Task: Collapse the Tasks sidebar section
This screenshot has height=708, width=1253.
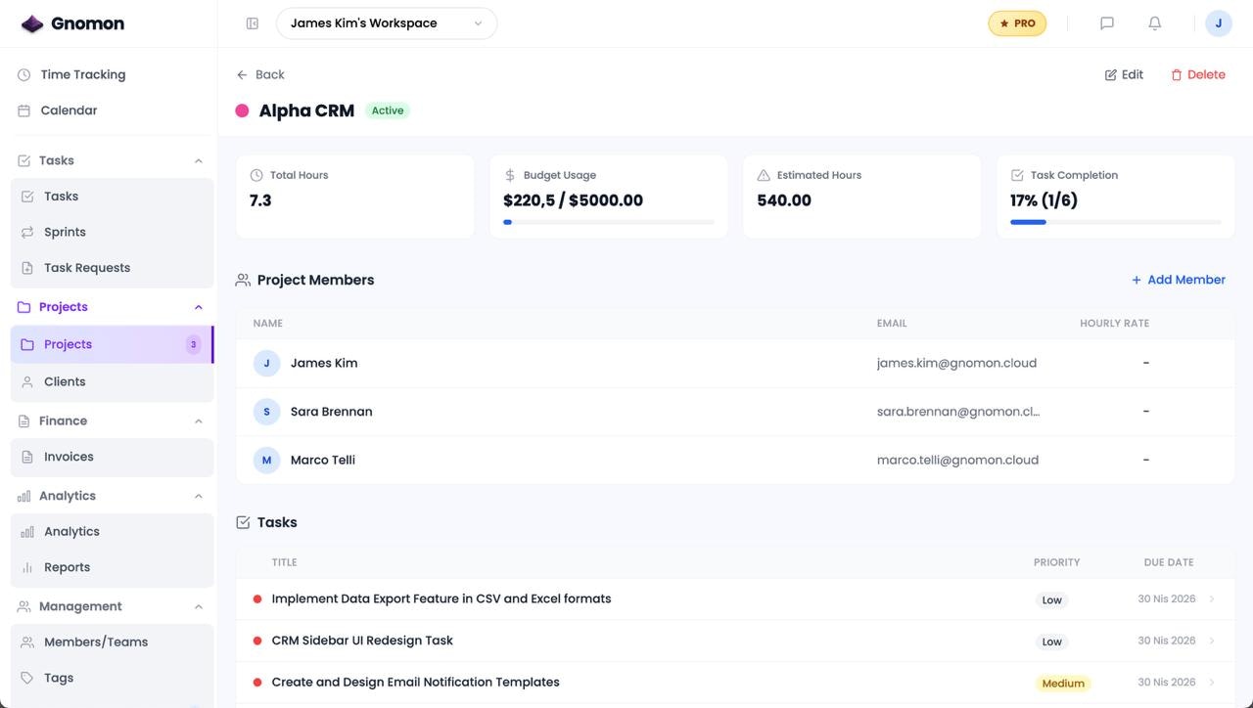Action: (199, 160)
